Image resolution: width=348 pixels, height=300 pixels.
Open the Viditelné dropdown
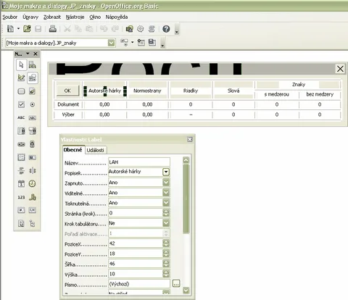[x=166, y=193]
